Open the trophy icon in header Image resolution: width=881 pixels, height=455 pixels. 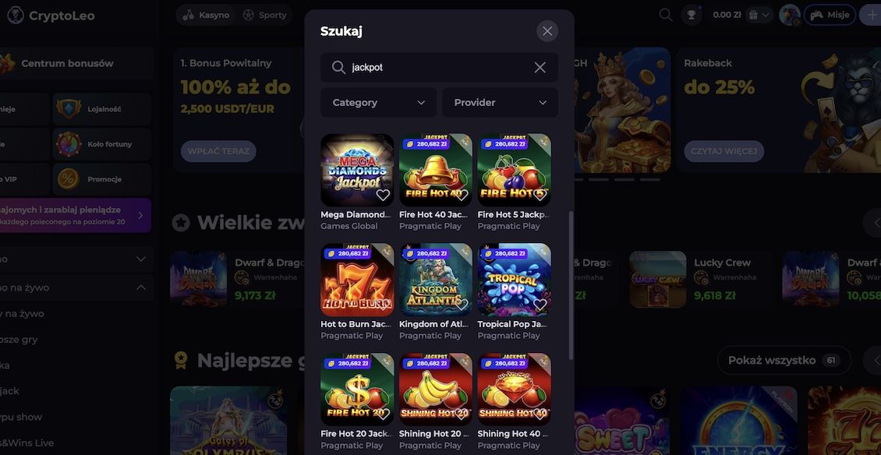[691, 15]
